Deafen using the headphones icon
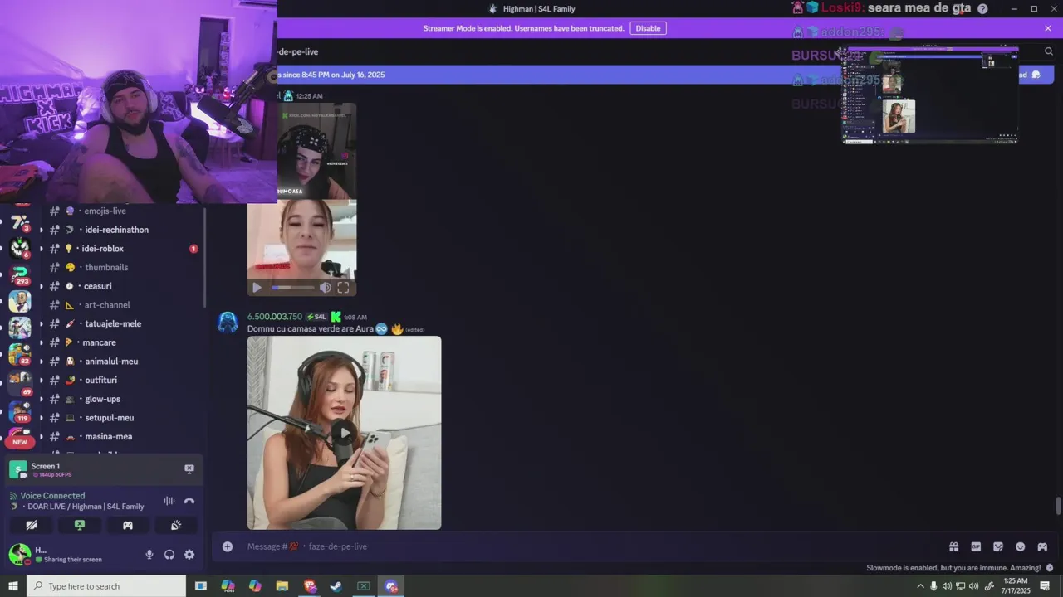Image resolution: width=1063 pixels, height=597 pixels. pyautogui.click(x=169, y=555)
